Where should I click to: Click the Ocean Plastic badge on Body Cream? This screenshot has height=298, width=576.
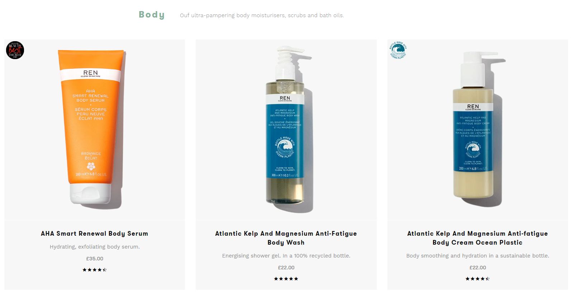(398, 50)
